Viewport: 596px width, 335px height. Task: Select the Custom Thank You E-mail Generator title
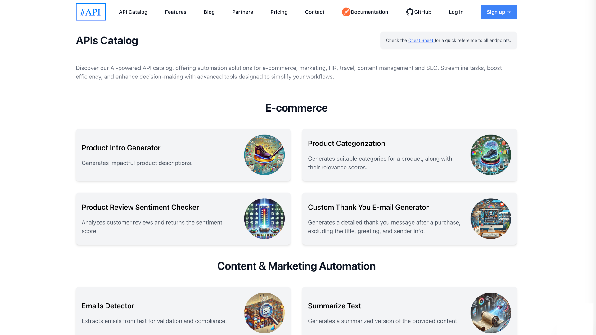(x=368, y=207)
